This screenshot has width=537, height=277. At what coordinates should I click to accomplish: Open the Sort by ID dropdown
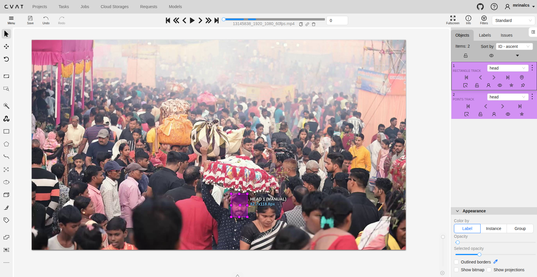[514, 46]
